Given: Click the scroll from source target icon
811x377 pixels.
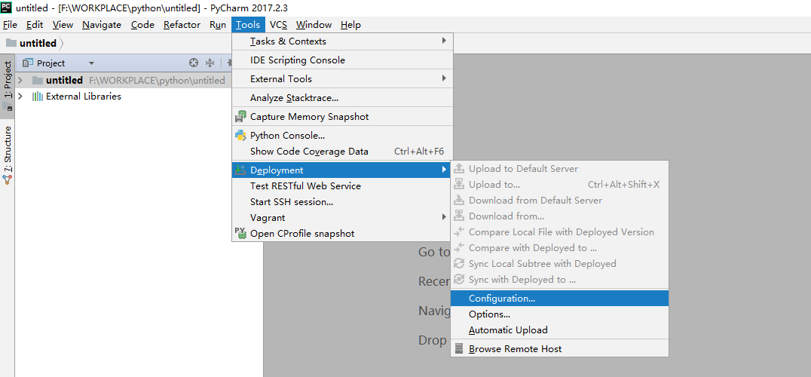Looking at the screenshot, I should (194, 63).
